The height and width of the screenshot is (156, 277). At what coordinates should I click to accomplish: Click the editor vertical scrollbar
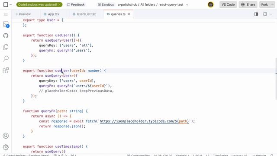point(276,79)
